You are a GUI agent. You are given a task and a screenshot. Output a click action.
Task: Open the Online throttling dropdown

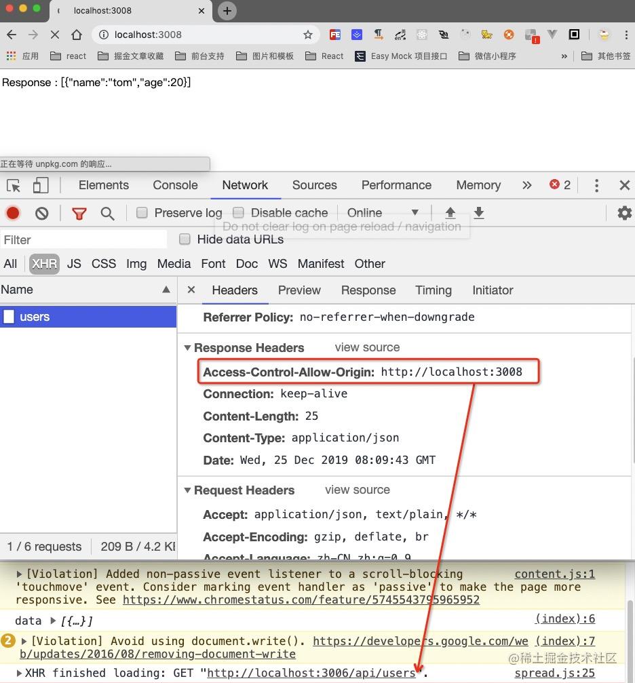click(383, 212)
